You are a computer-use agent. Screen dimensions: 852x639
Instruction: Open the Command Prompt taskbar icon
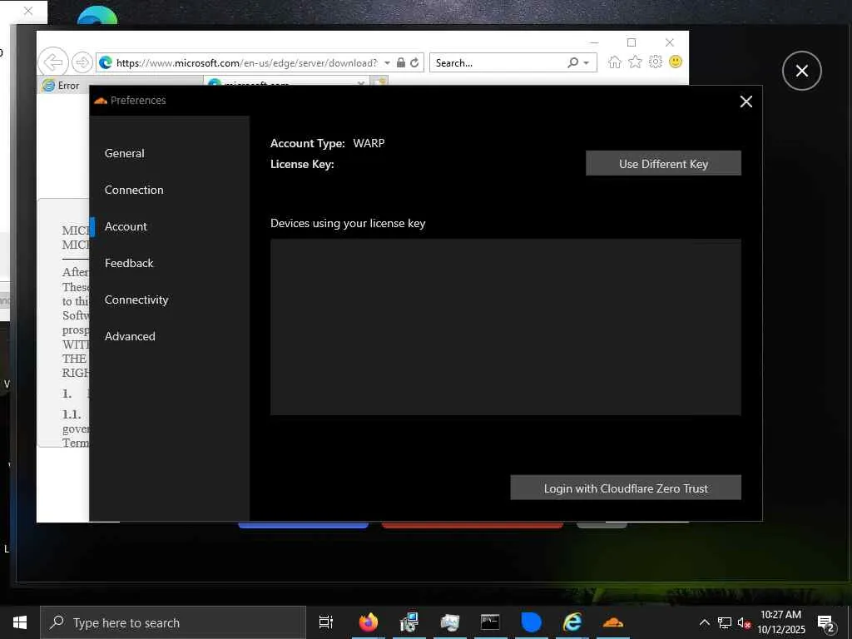(490, 622)
